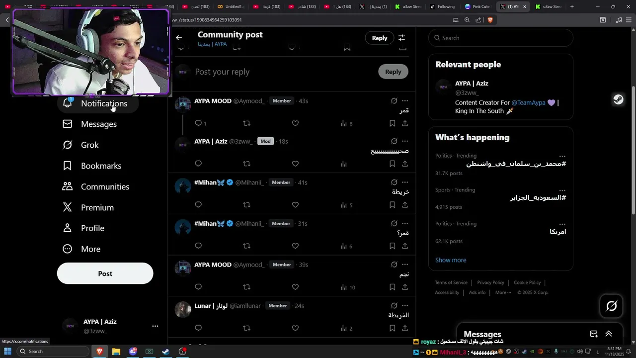Like the AYPA MOOD 43s post
This screenshot has height=358, width=636.
coord(295,123)
